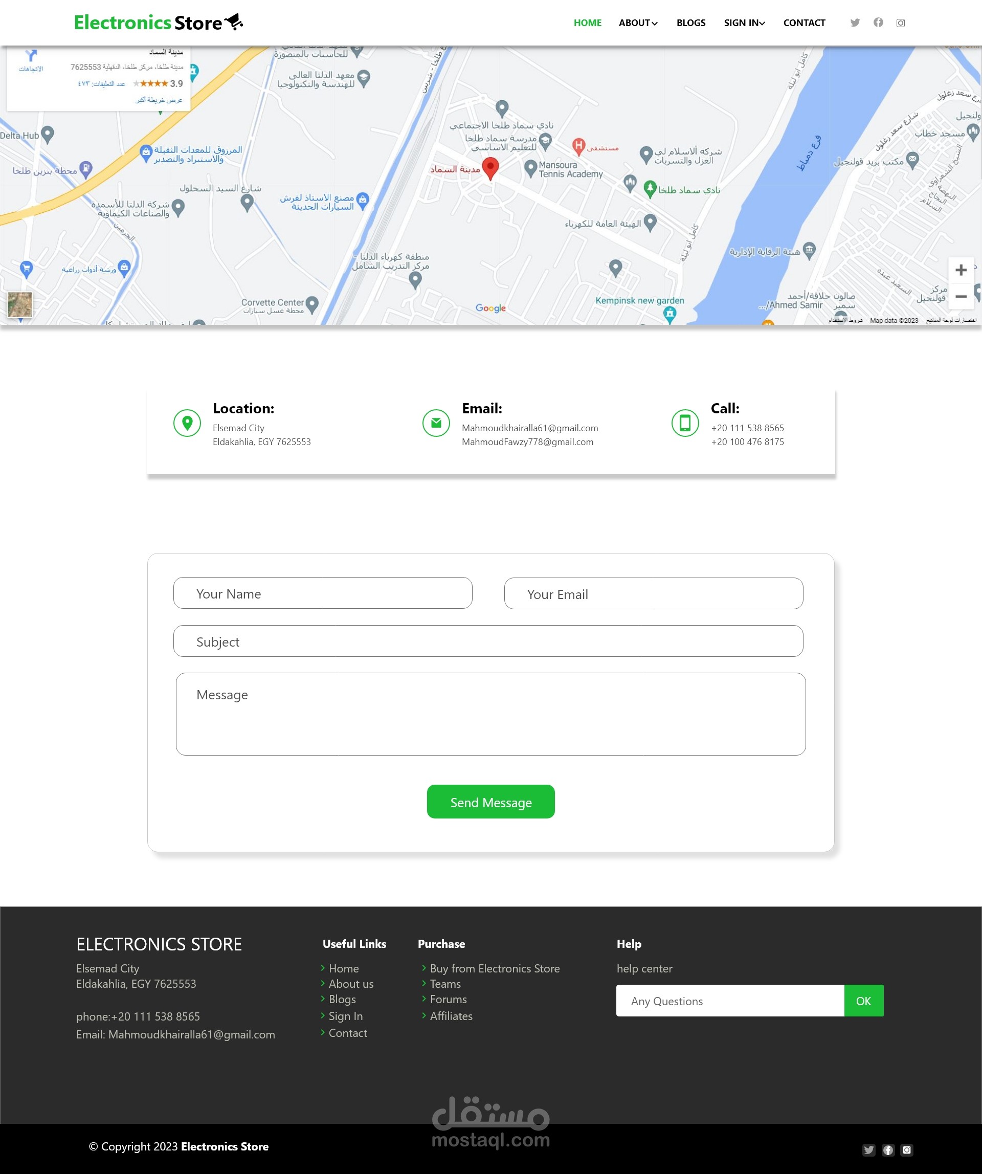
Task: Go to the CONTACT page
Action: 804,23
